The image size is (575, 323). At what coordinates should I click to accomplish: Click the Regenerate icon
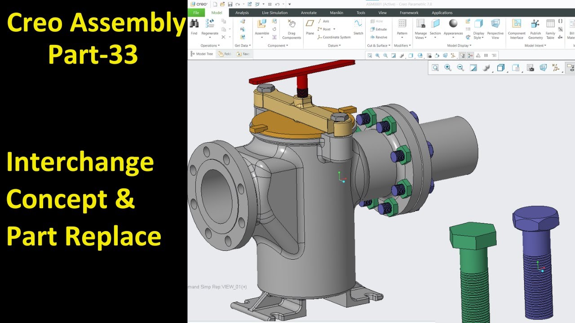[210, 24]
